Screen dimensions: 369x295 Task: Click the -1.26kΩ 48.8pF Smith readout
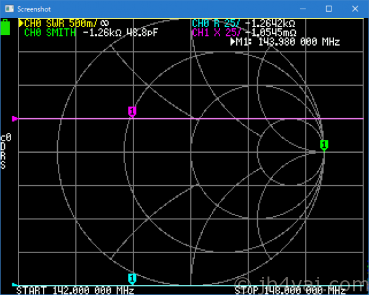click(121, 33)
